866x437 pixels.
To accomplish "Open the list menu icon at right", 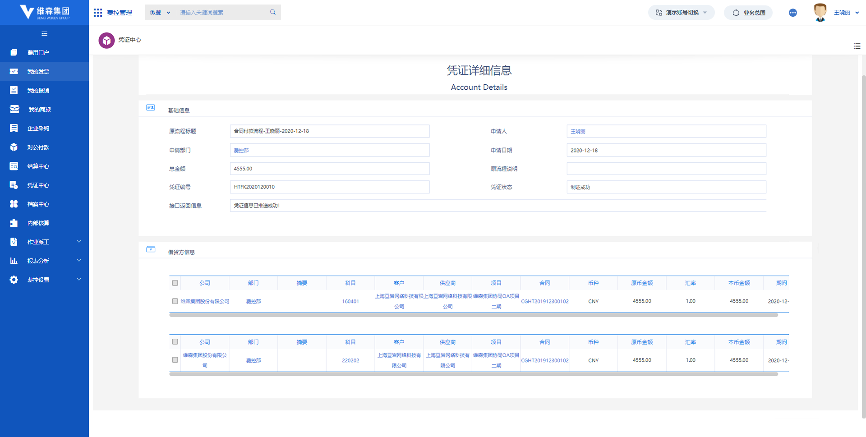I will (857, 46).
